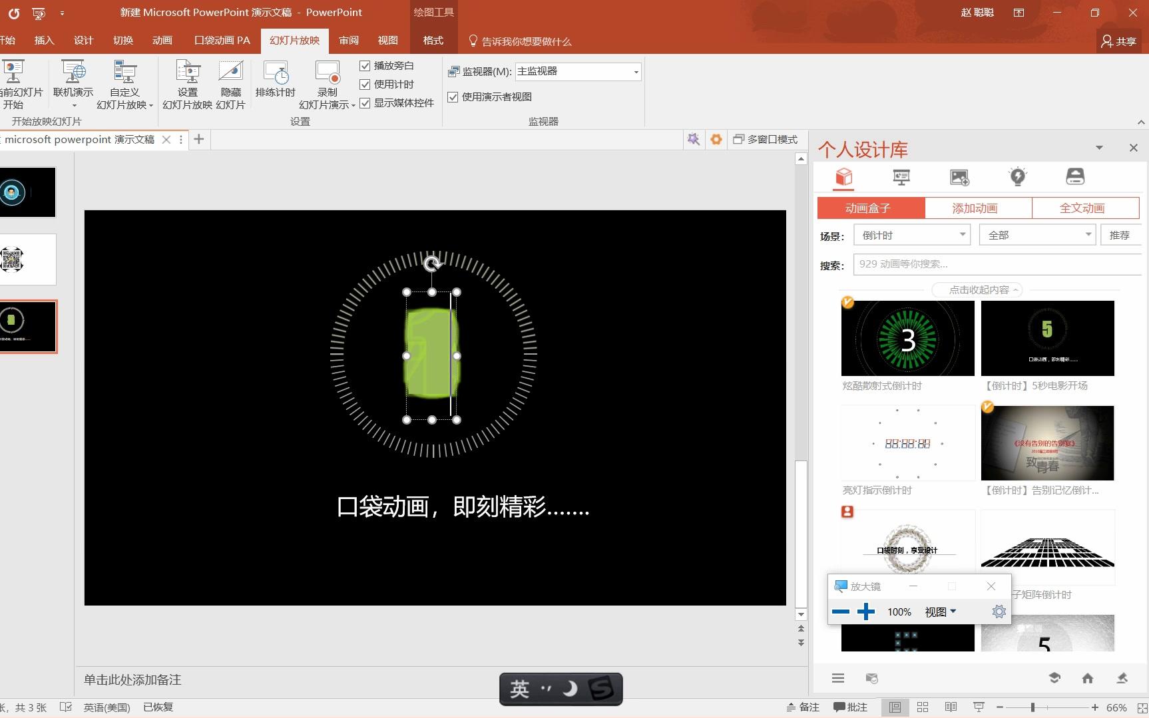Open the Monitor (主监视器) dropdown
This screenshot has width=1149, height=718.
[578, 71]
